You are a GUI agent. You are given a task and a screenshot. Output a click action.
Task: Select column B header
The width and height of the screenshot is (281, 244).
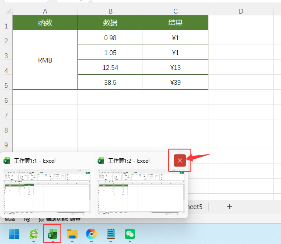(x=110, y=11)
